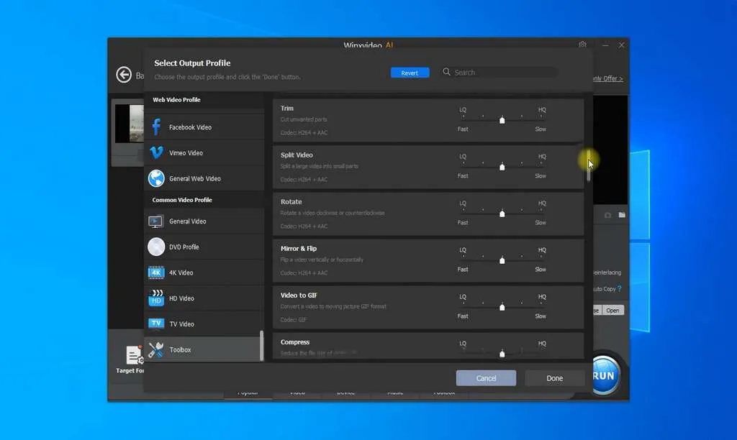Click the Revert button

tap(410, 72)
